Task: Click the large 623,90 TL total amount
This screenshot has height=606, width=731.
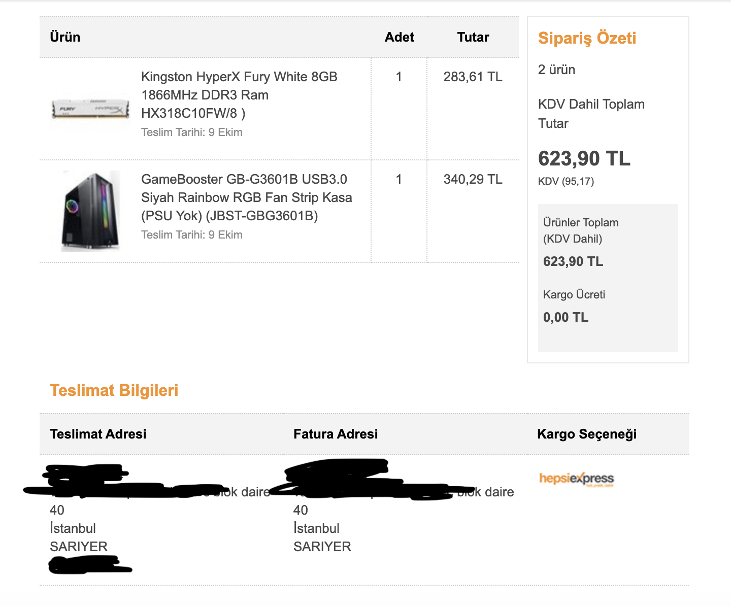Action: [584, 159]
